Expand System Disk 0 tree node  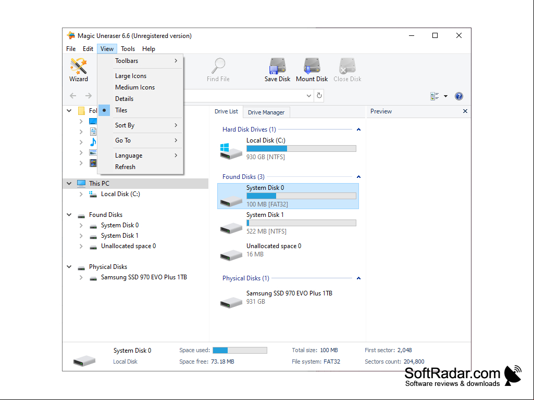pos(81,226)
